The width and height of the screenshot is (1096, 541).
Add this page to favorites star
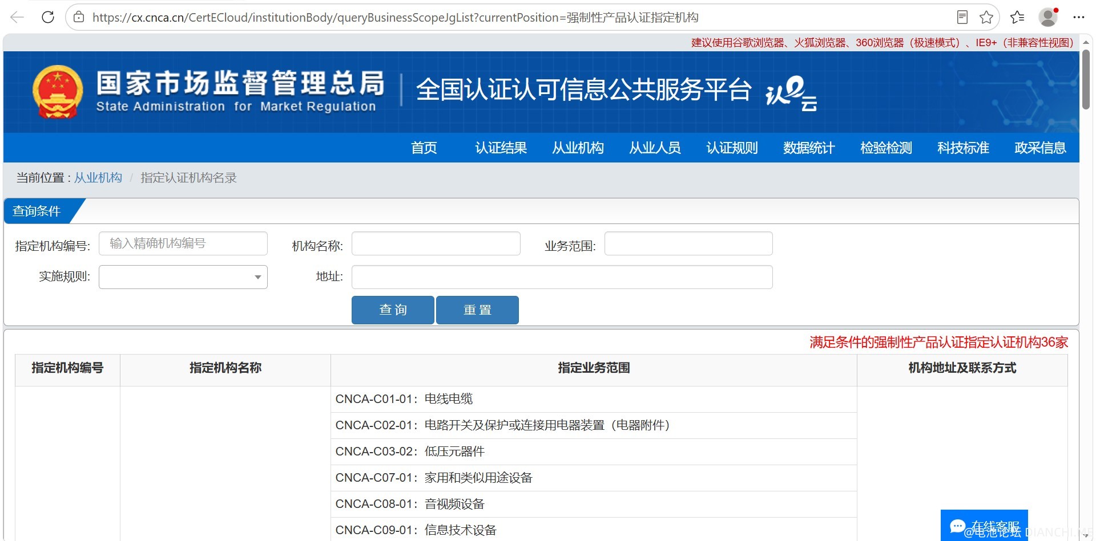[986, 17]
